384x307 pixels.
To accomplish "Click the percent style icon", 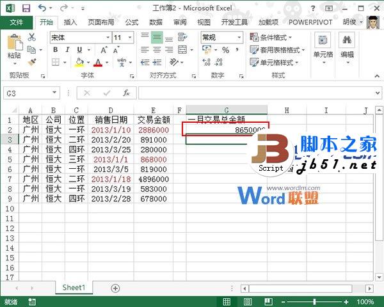I will tap(220, 50).
